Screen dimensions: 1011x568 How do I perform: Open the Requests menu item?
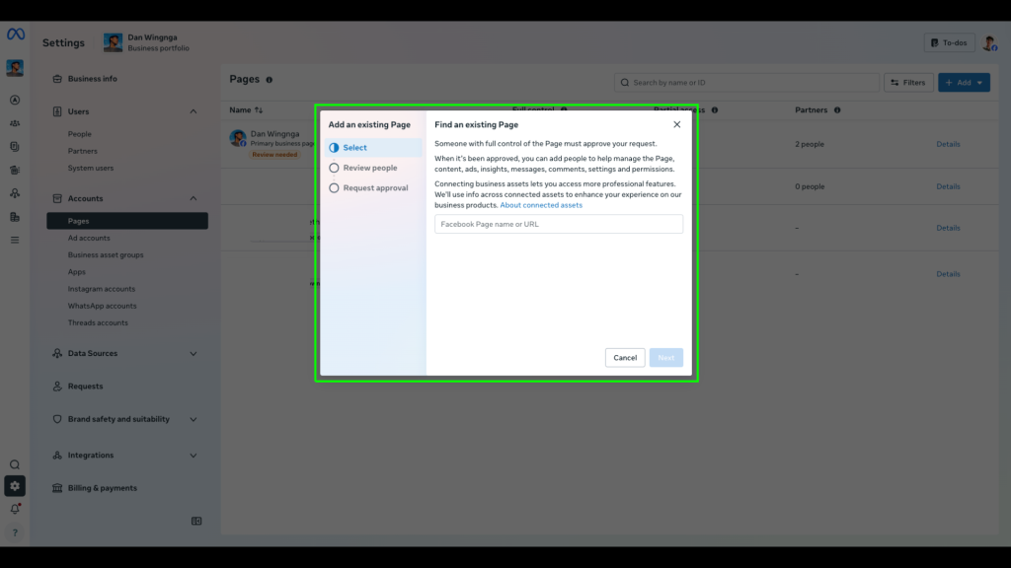pyautogui.click(x=85, y=387)
